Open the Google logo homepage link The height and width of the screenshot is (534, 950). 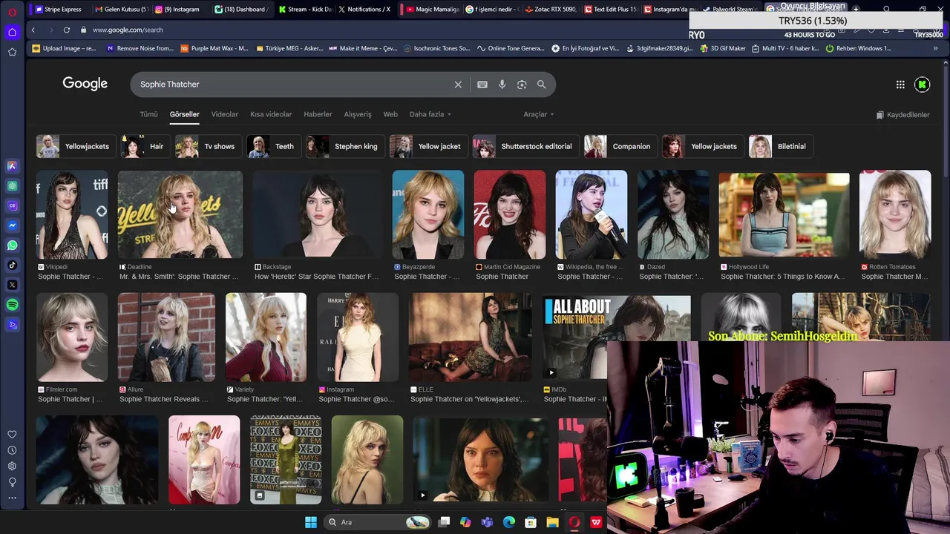85,84
